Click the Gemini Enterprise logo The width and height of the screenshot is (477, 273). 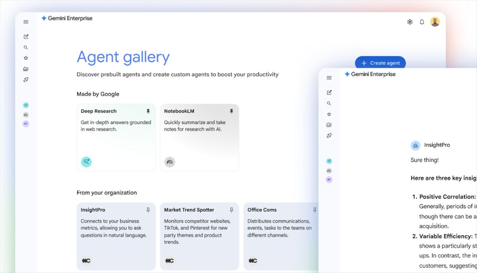(x=67, y=18)
